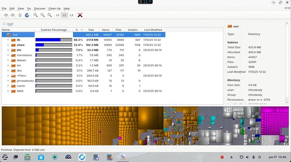Open the Zorin start menu icon

click(5, 157)
